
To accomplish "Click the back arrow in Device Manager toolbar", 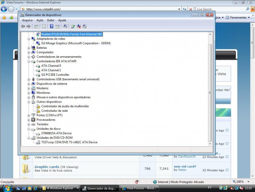I will tap(23, 26).
